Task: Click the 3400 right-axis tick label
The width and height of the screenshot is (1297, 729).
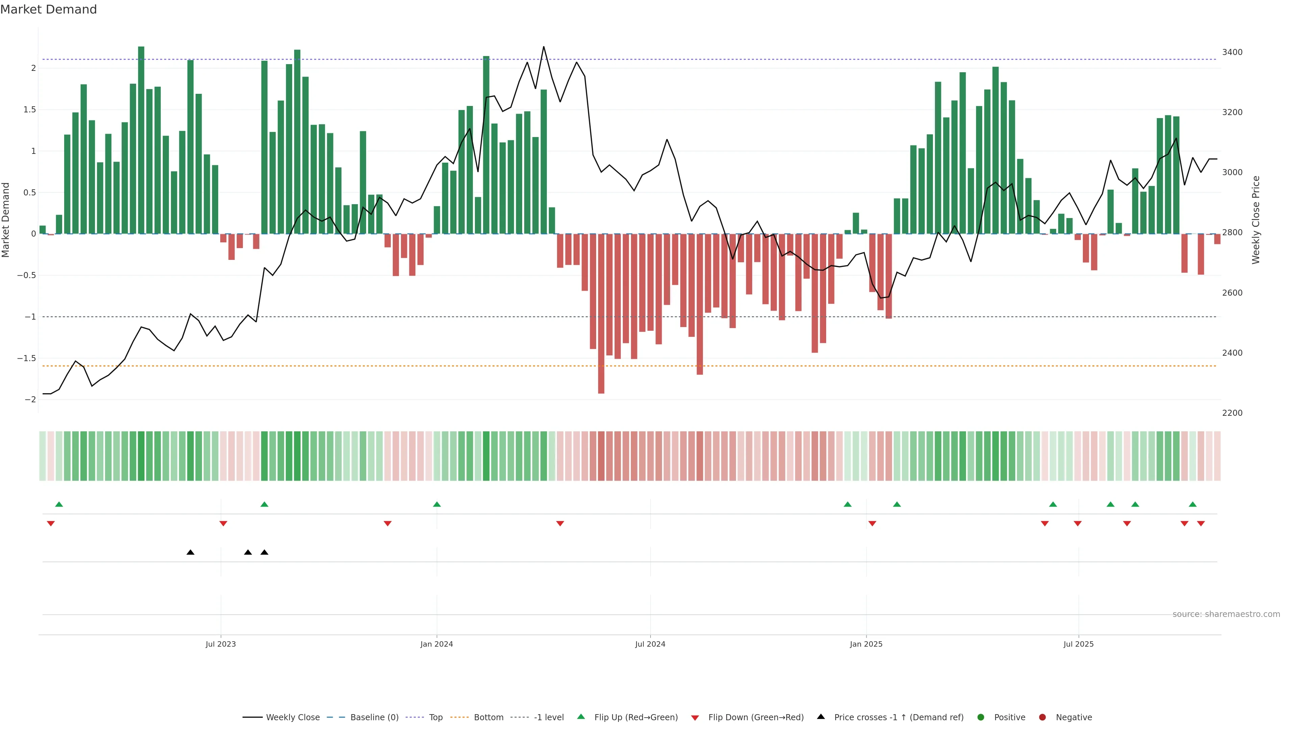Action: tap(1232, 52)
